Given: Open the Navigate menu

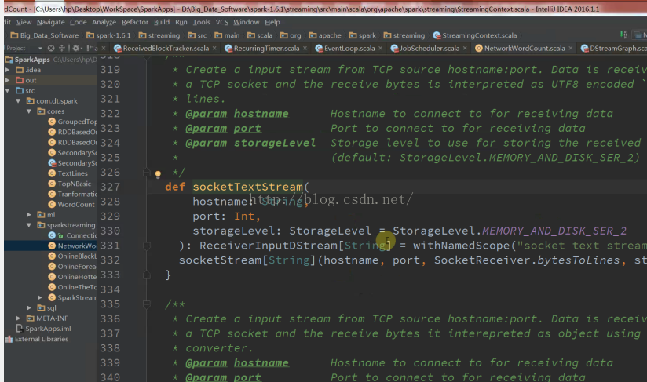Looking at the screenshot, I should pyautogui.click(x=51, y=22).
